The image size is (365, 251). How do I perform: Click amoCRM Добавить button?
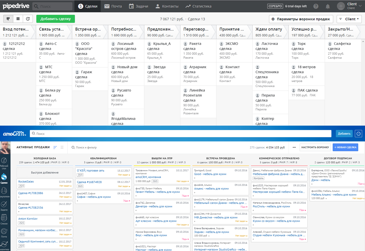point(344,134)
